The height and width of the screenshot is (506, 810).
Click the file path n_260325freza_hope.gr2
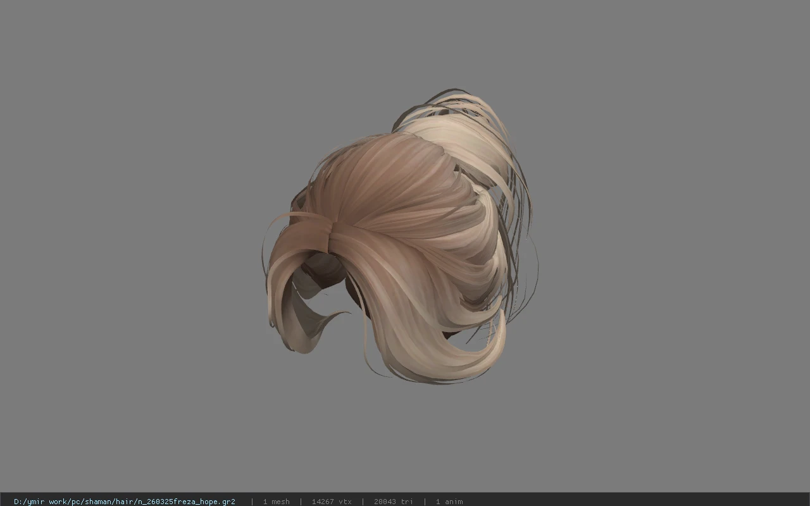[125, 502]
